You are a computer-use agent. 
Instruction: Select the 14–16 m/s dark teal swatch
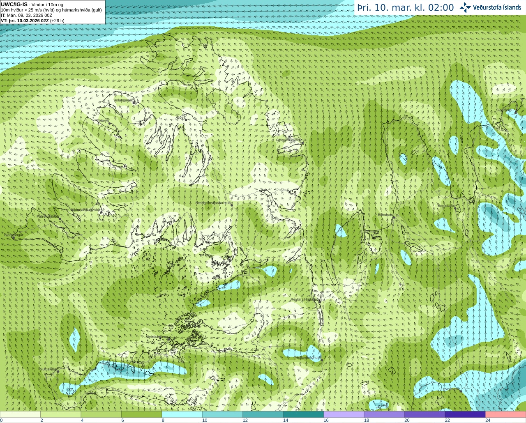303,414
